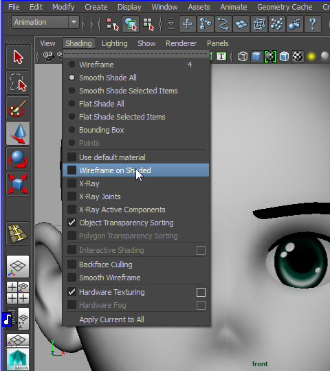Select Flat Shade All radio option
The width and height of the screenshot is (330, 371).
pos(135,104)
